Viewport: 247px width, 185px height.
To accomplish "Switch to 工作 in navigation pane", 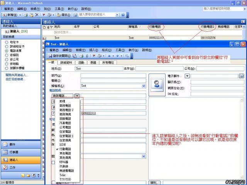I will pos(21,168).
